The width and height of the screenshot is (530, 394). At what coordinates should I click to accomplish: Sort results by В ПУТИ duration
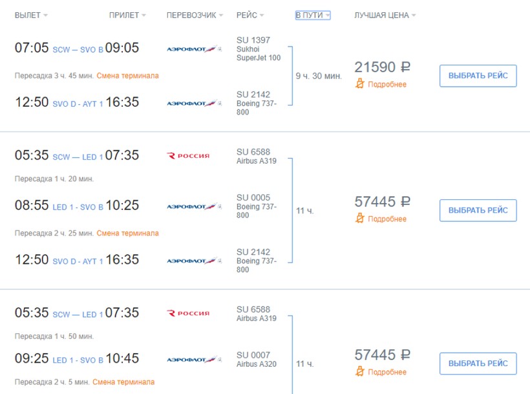tap(313, 15)
